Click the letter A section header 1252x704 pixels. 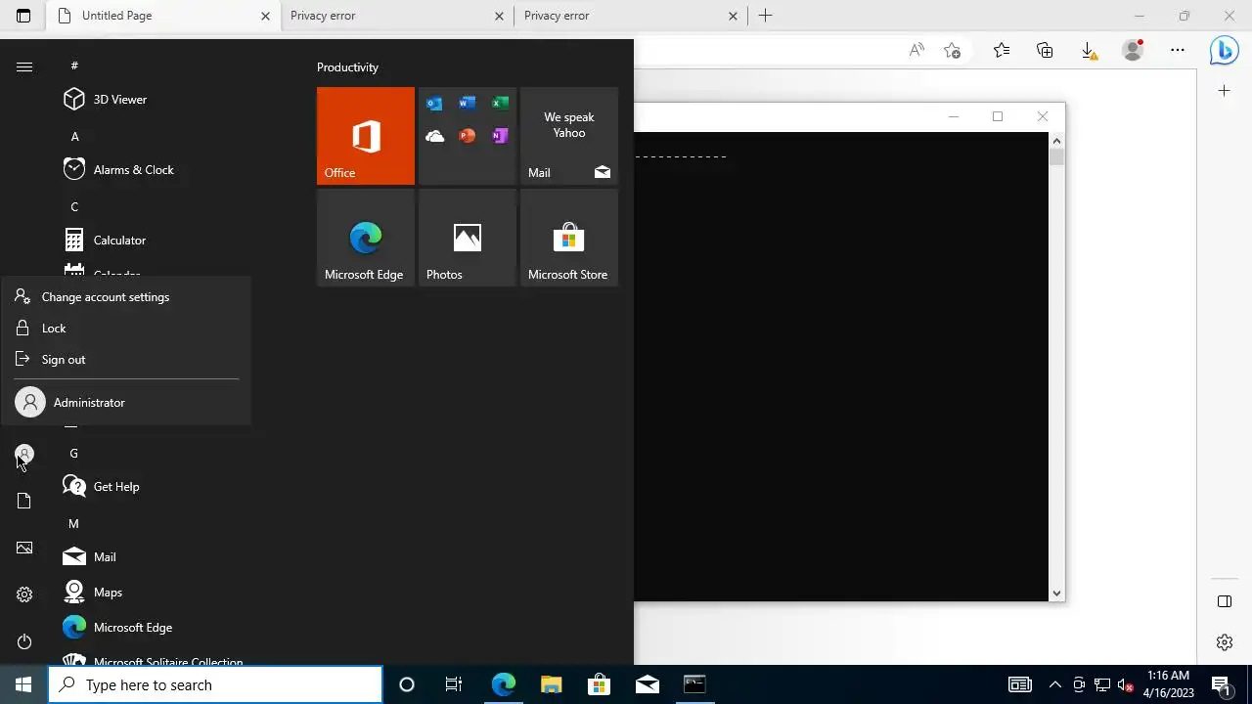tap(74, 137)
